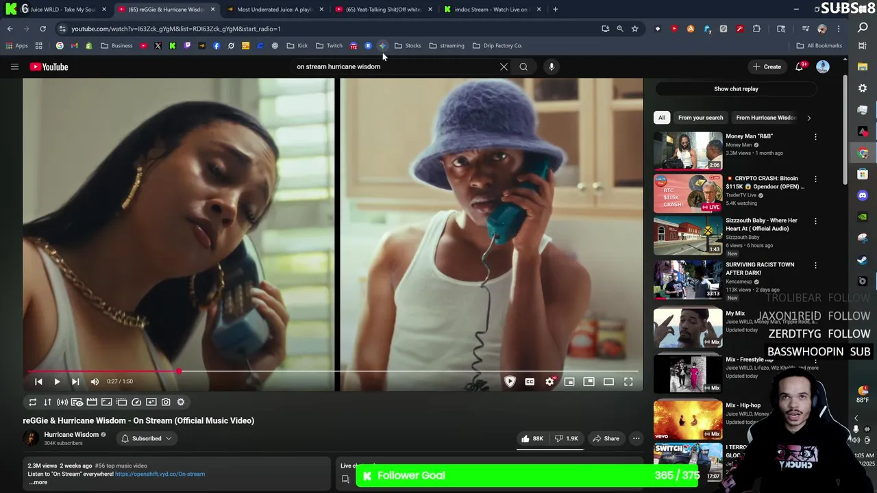The image size is (877, 493).
Task: Open Chrome three-dot menu
Action: [x=838, y=29]
